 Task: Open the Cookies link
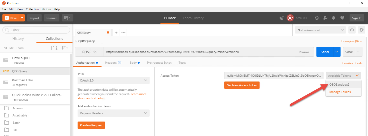click(348, 63)
